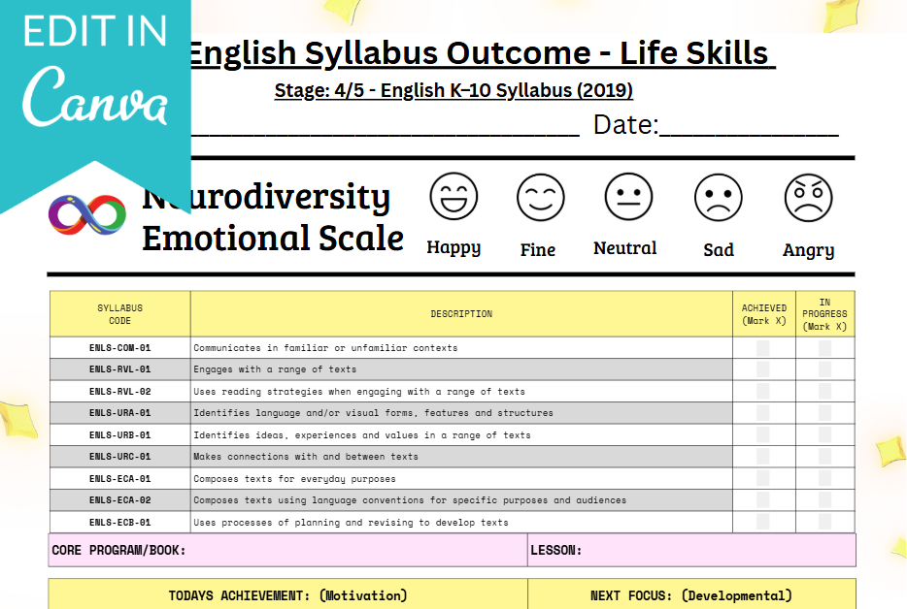Click the ENLS-ECA-02 code cell
The height and width of the screenshot is (609, 907).
click(x=119, y=499)
